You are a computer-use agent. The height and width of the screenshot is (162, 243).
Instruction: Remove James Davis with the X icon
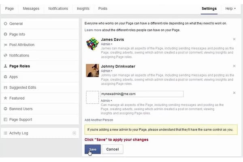point(234,39)
